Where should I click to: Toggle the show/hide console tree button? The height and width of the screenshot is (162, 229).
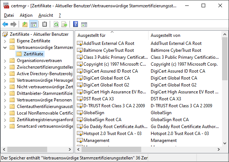click(x=34, y=24)
